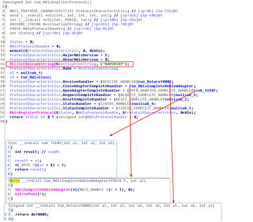Viewport: 253px width, 222px height.
Task: Click fun_Return10003 reference on line 19
Action: click(154, 81)
